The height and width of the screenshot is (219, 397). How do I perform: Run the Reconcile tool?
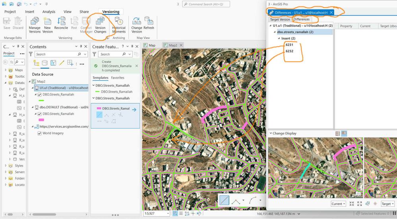click(x=61, y=23)
